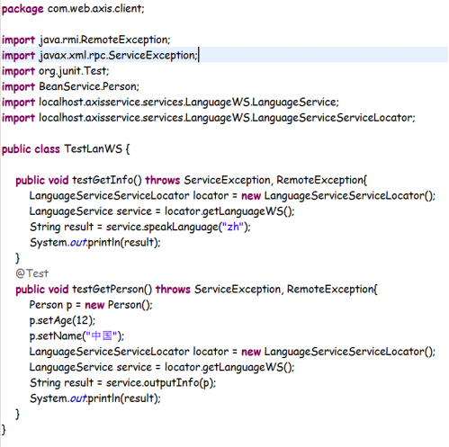Click the import org.junit.Test line
The height and width of the screenshot is (447, 449).
tap(56, 71)
